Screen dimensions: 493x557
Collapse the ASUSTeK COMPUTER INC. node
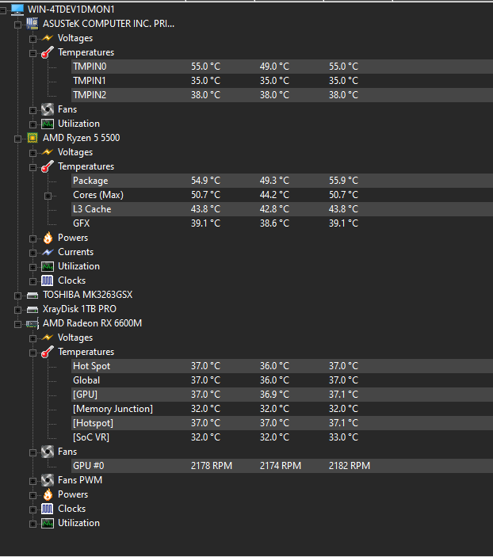[17, 25]
